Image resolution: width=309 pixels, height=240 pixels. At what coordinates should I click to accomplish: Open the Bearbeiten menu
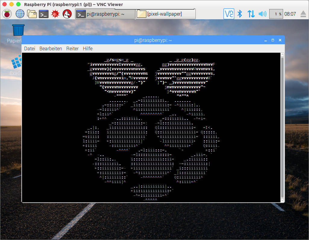(x=51, y=48)
